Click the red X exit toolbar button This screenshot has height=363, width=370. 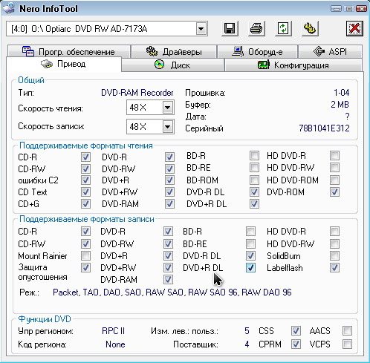[354, 28]
